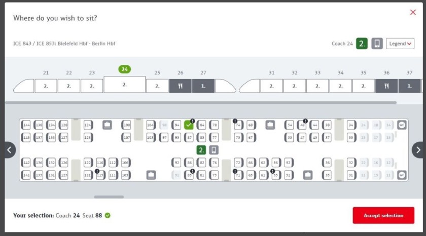426x236 pixels.
Task: Deselect the checked seat 88
Action: (189, 125)
